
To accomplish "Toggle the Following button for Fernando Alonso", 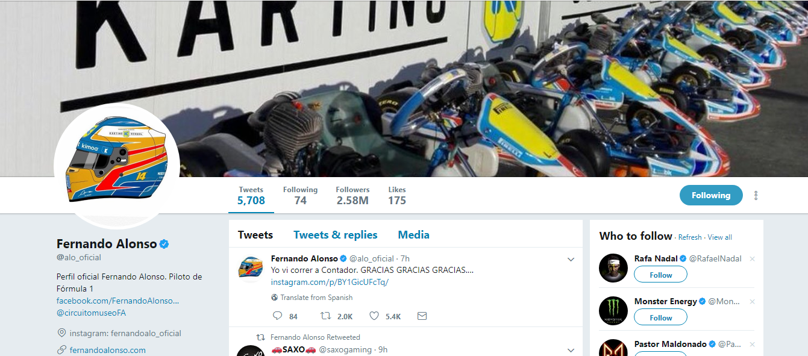I will (710, 195).
